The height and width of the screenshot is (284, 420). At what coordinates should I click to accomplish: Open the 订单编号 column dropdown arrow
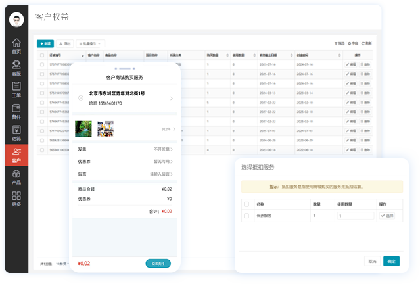(83, 56)
